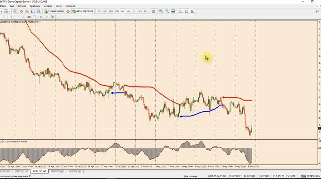
Task: Click the 2018.05.04 11:00 status bar date
Action: tap(217, 176)
